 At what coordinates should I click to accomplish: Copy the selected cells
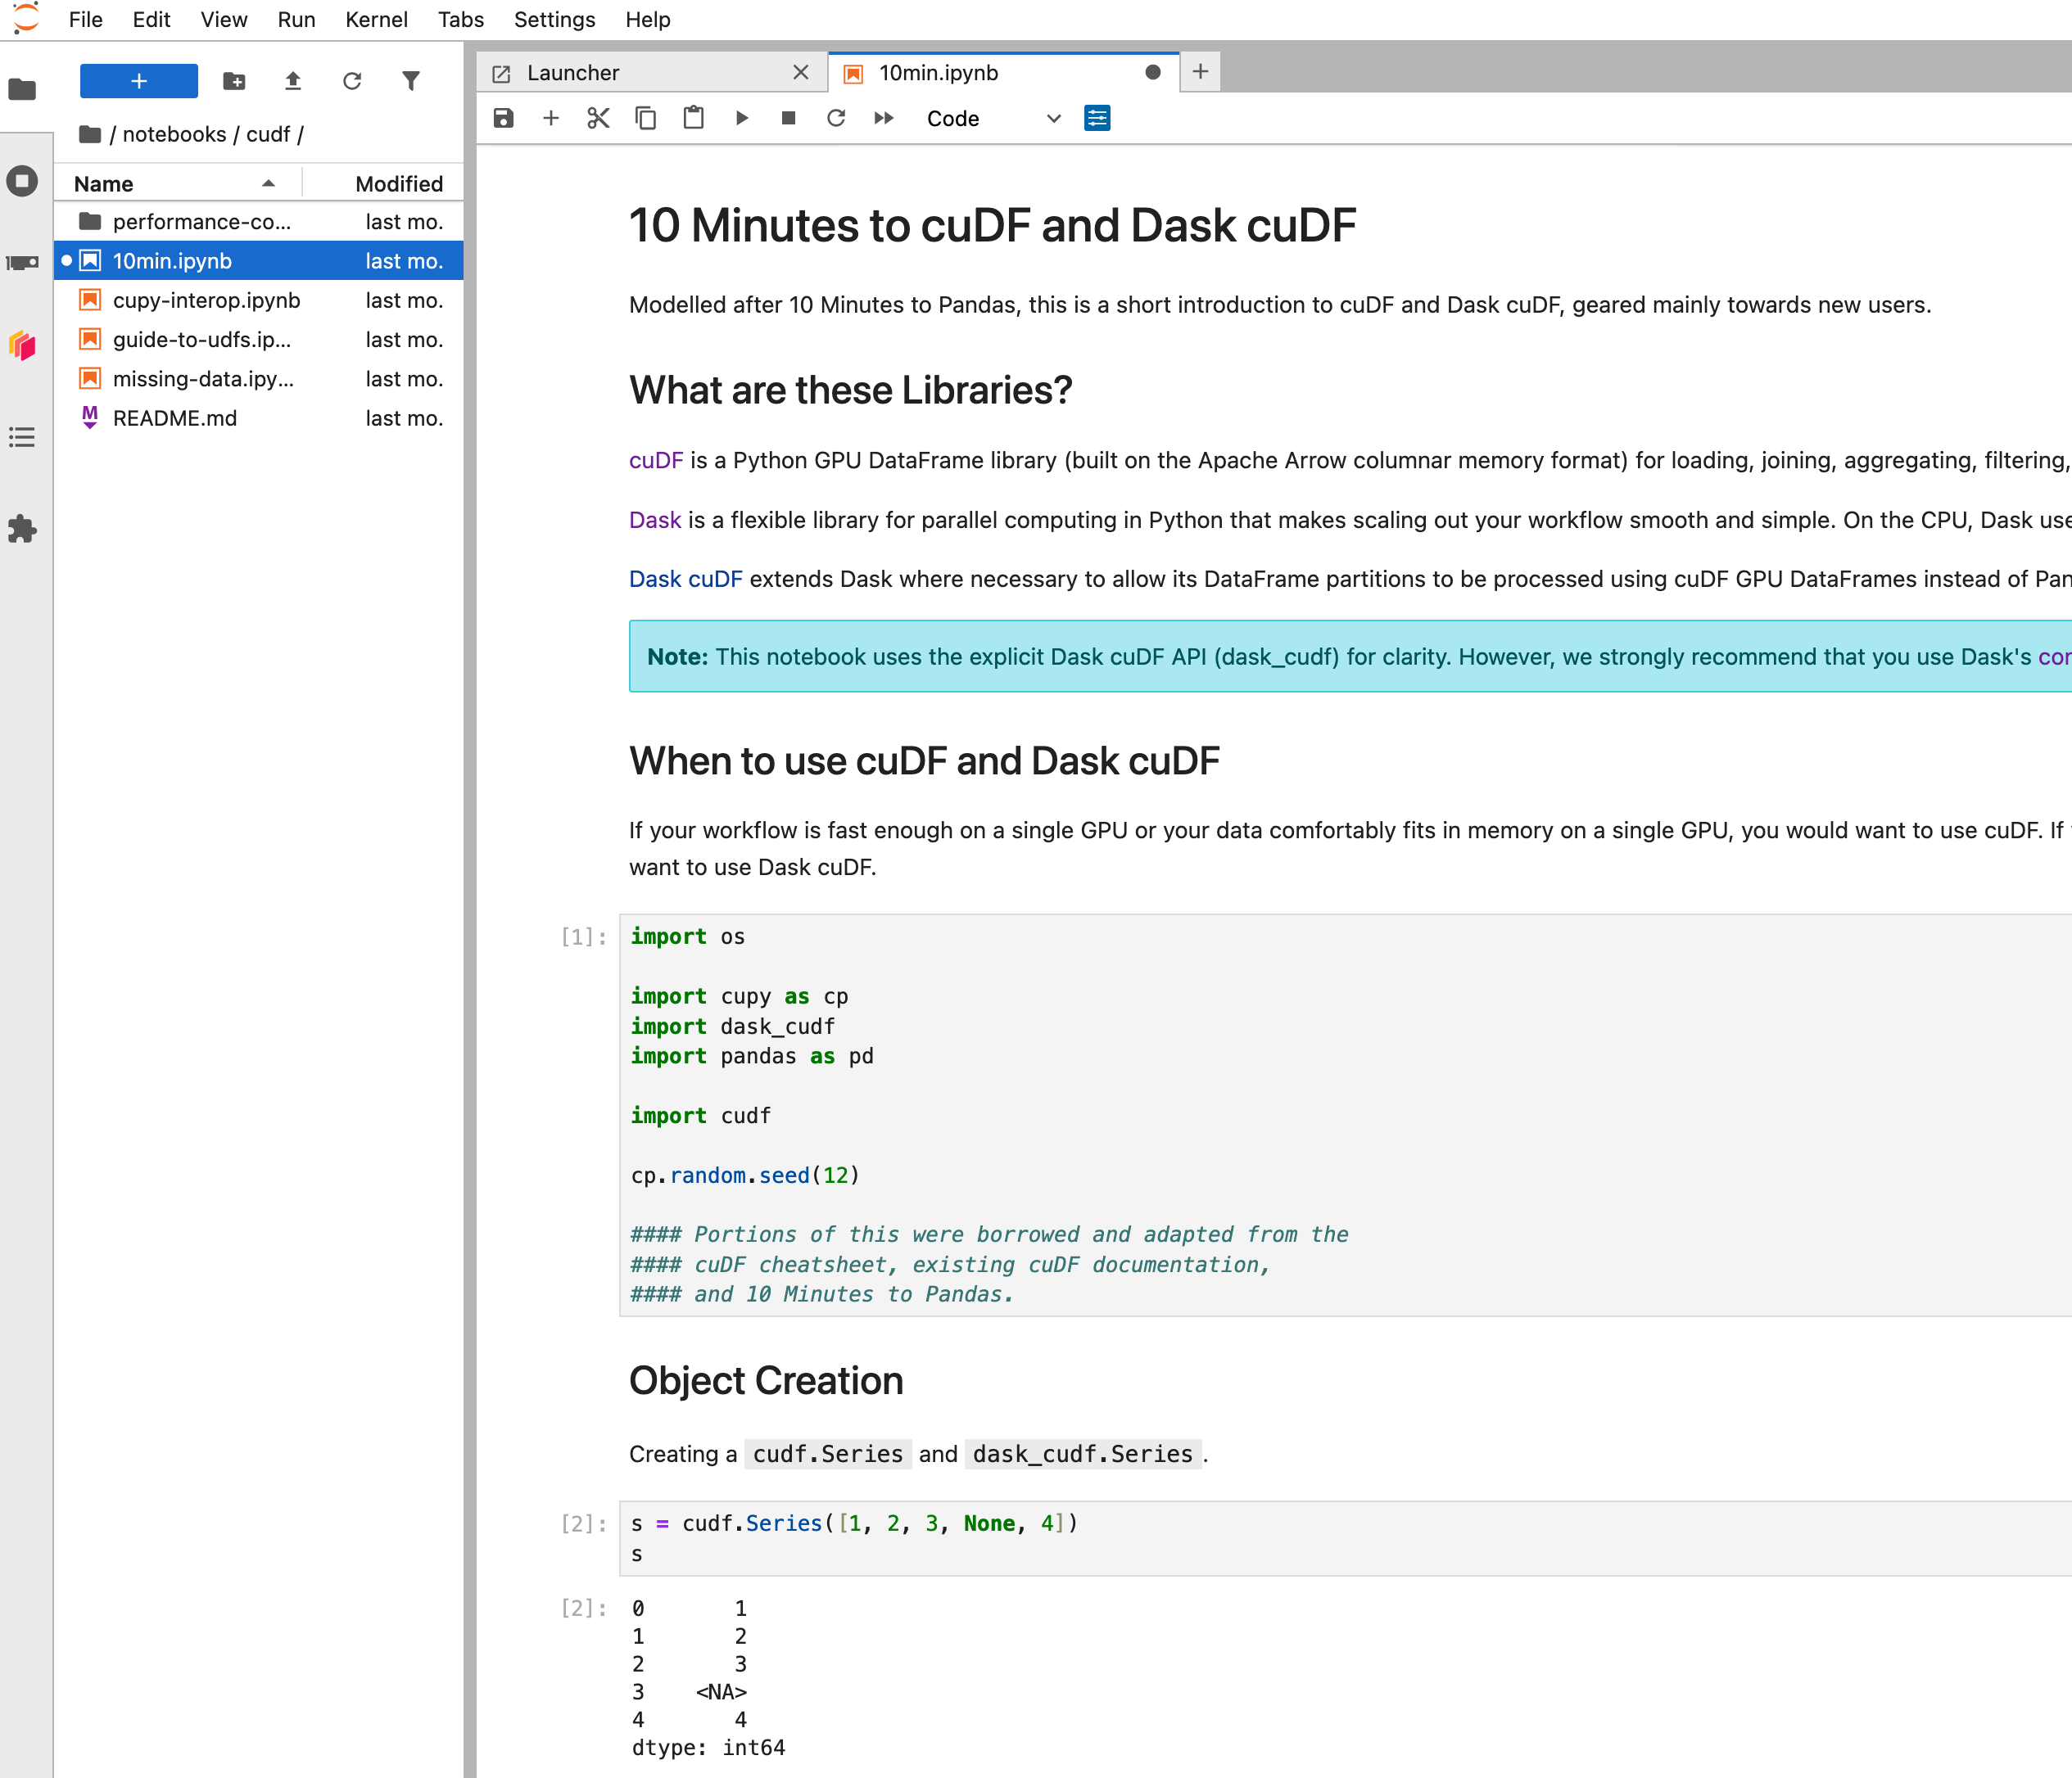pos(645,118)
